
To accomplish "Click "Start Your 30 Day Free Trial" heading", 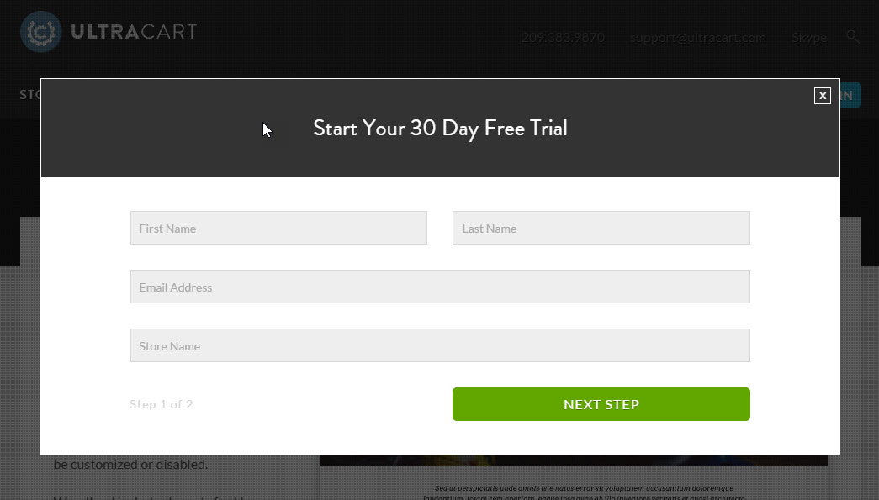I will pos(440,129).
